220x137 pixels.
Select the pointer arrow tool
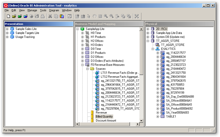[89, 16]
